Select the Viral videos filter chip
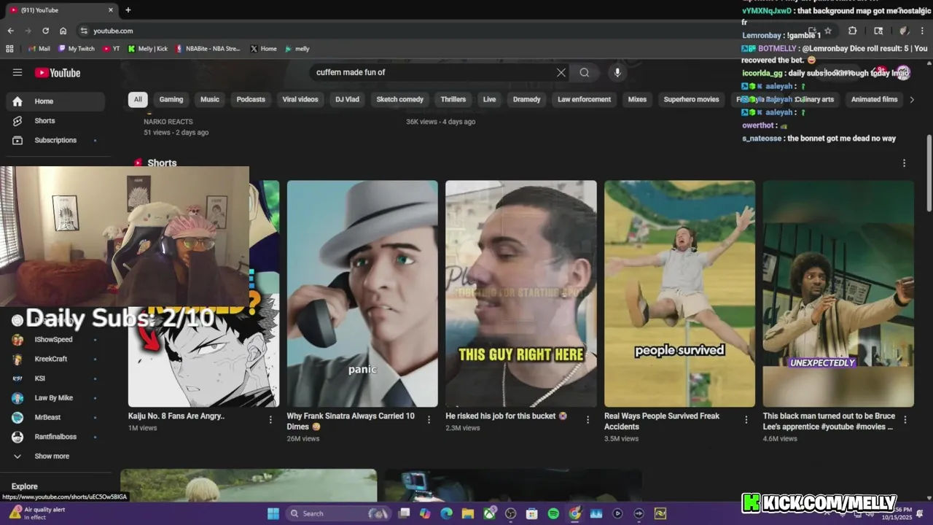 pos(300,99)
